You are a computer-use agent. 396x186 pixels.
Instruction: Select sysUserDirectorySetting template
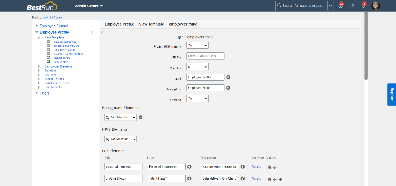coord(68,54)
